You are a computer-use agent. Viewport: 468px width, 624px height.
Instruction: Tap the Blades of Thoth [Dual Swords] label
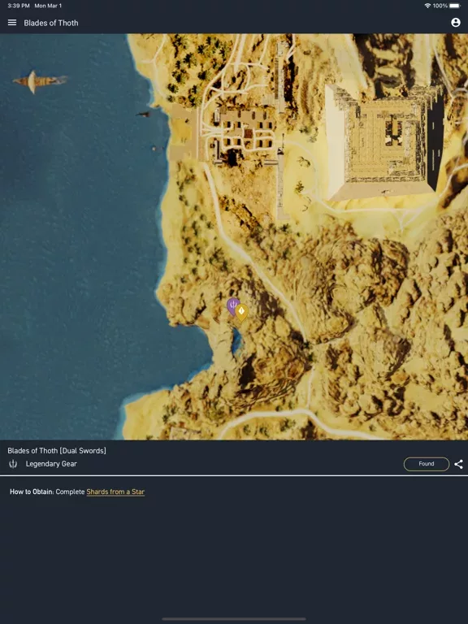(x=57, y=451)
